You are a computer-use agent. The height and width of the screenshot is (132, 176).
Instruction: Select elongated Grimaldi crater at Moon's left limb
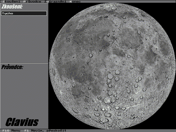pos(54,72)
